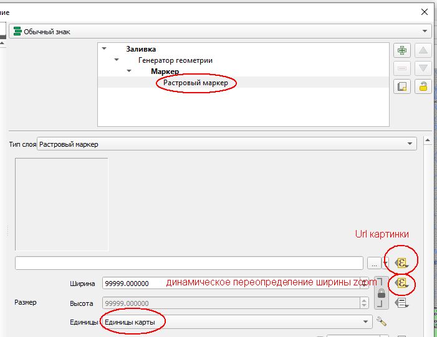Toggle the symbol layer color lock

[423, 86]
